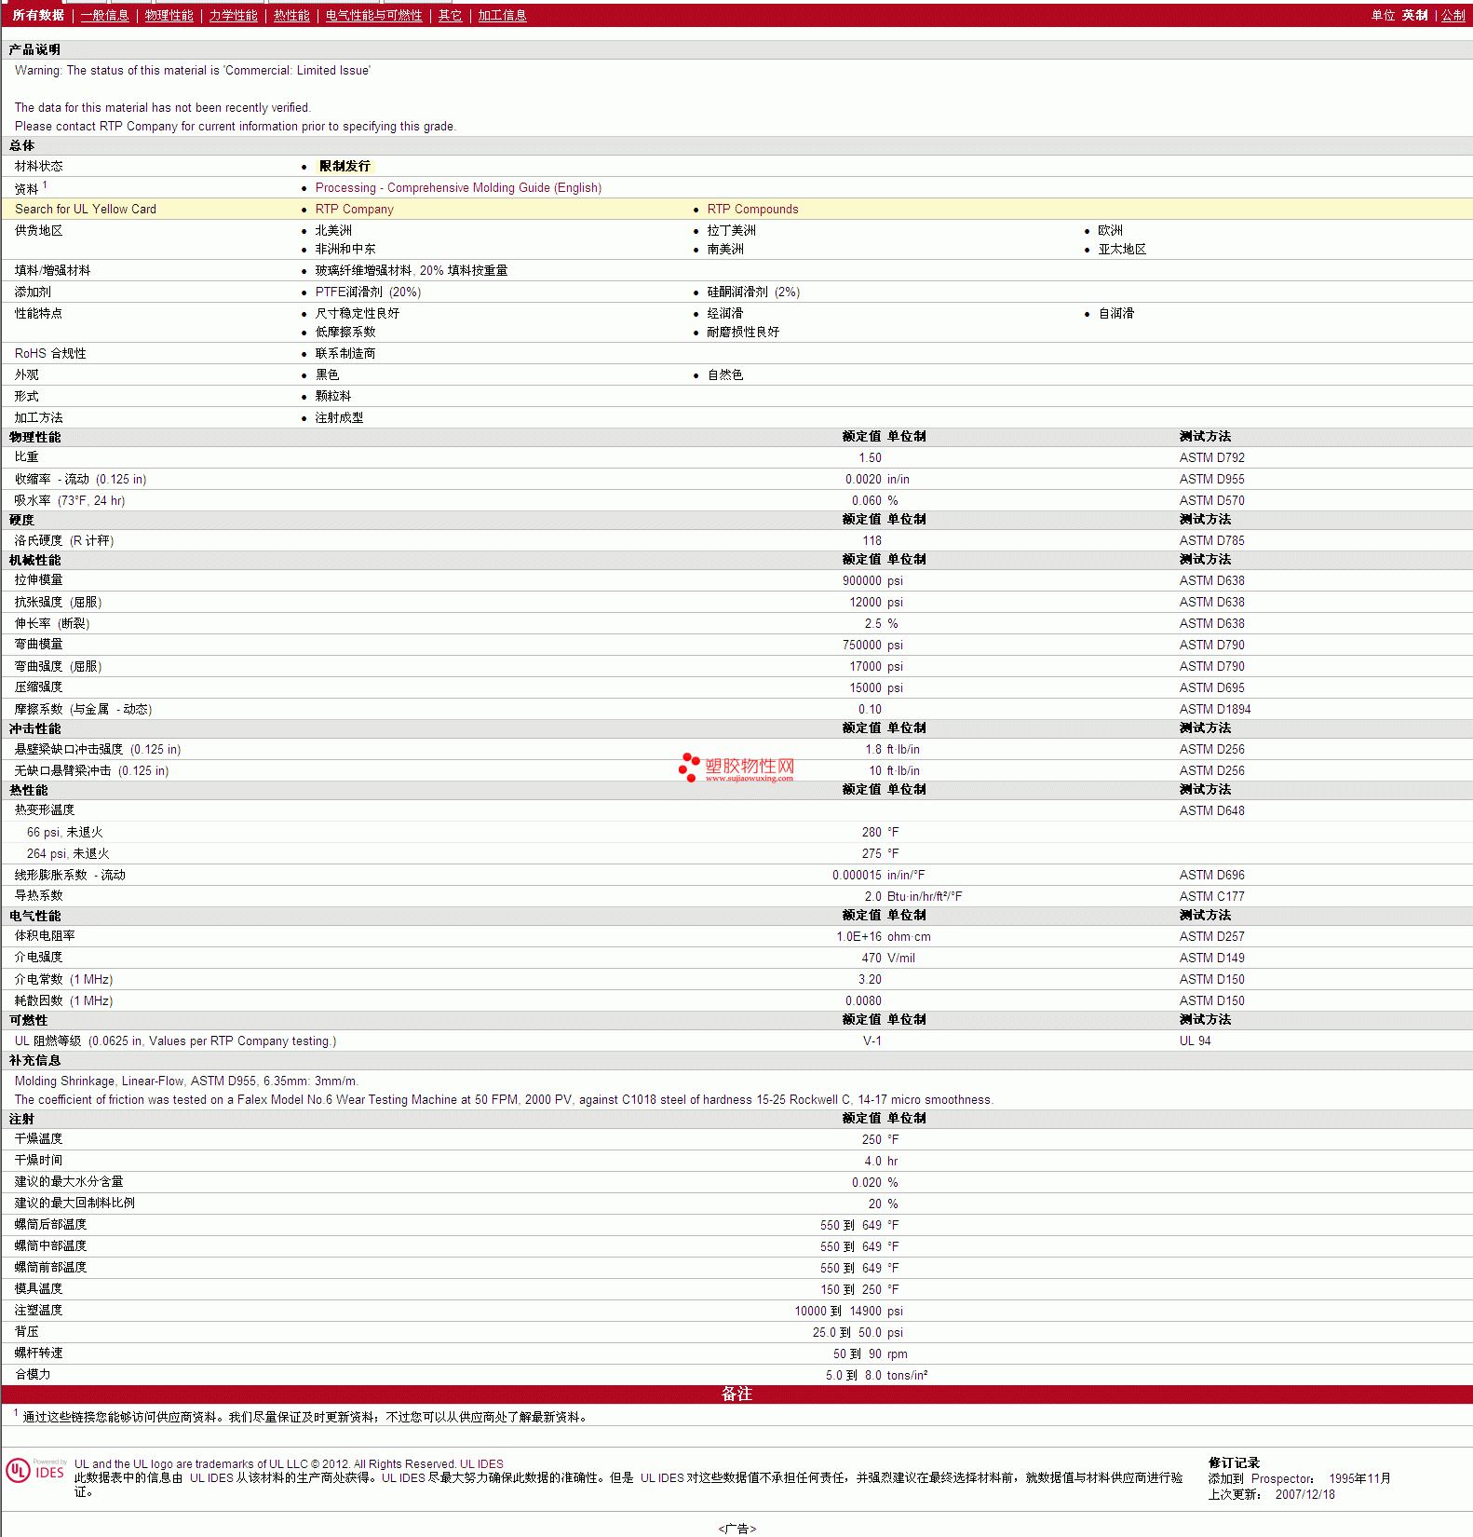Click the 洛氏硬度 row label
1473x1537 pixels.
pos(64,540)
